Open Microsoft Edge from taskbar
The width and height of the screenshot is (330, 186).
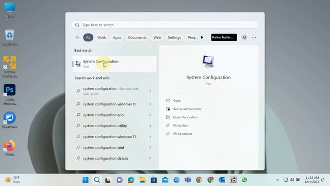(x=131, y=180)
